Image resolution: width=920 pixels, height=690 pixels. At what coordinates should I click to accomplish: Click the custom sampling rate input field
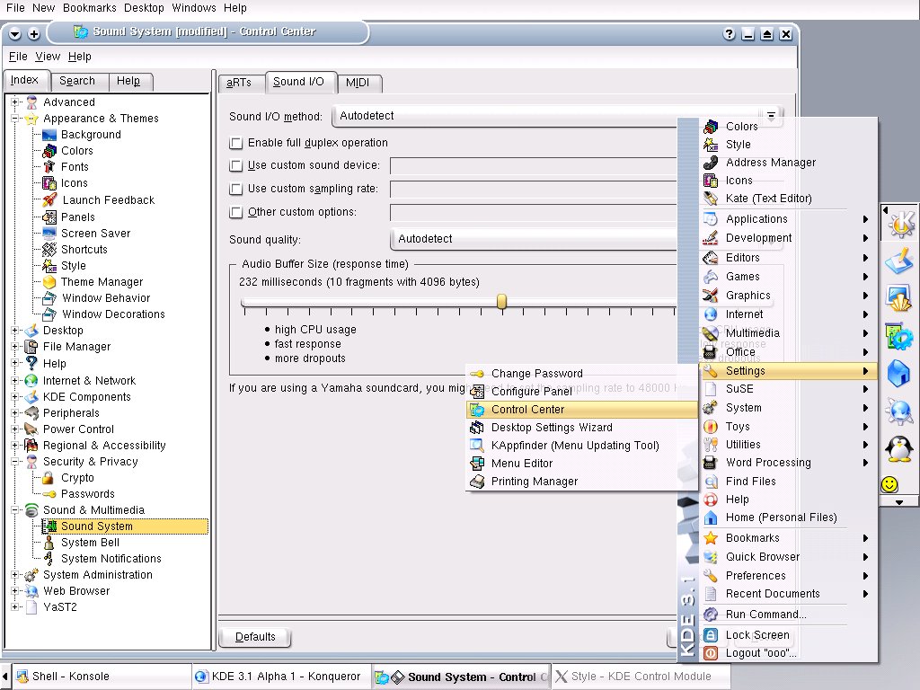click(x=534, y=189)
